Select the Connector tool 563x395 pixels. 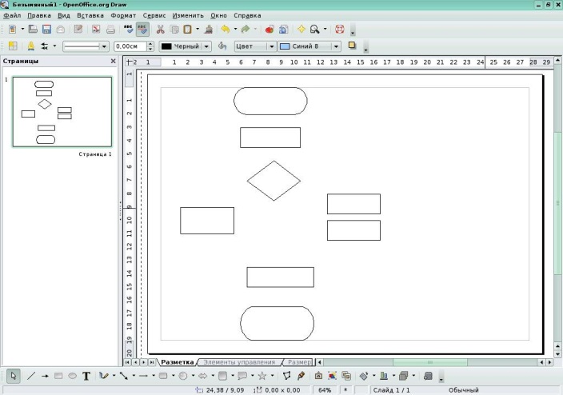pos(124,376)
